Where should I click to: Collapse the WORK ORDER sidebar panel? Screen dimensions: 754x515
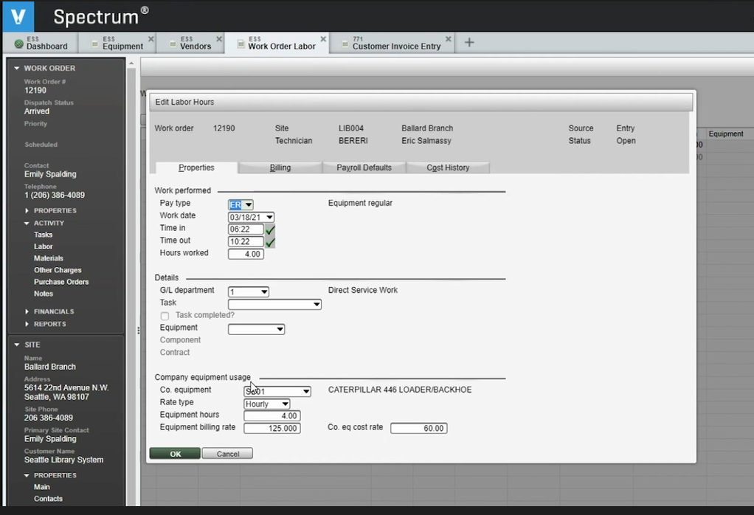pyautogui.click(x=17, y=68)
